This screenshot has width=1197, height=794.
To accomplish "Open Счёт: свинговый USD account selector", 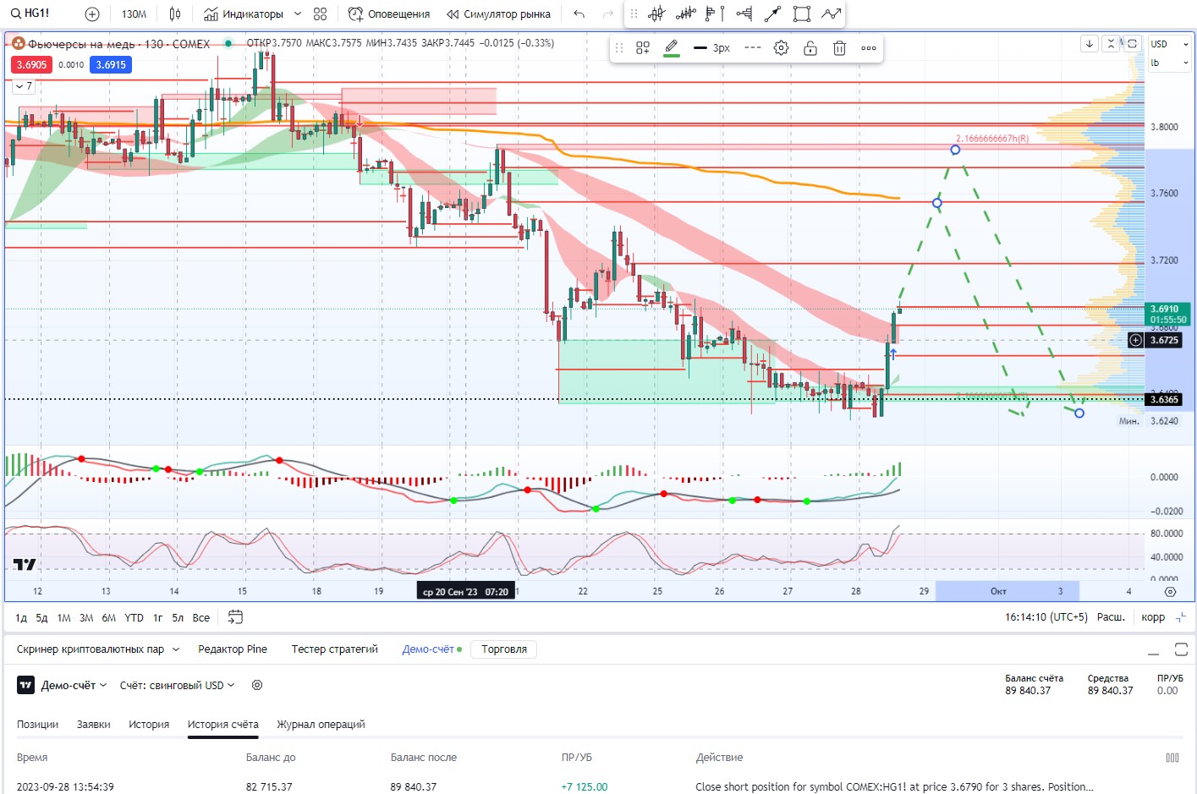I will (x=178, y=685).
